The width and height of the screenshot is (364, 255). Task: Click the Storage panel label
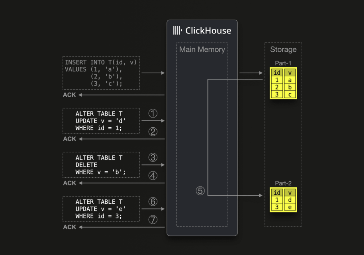pyautogui.click(x=283, y=50)
